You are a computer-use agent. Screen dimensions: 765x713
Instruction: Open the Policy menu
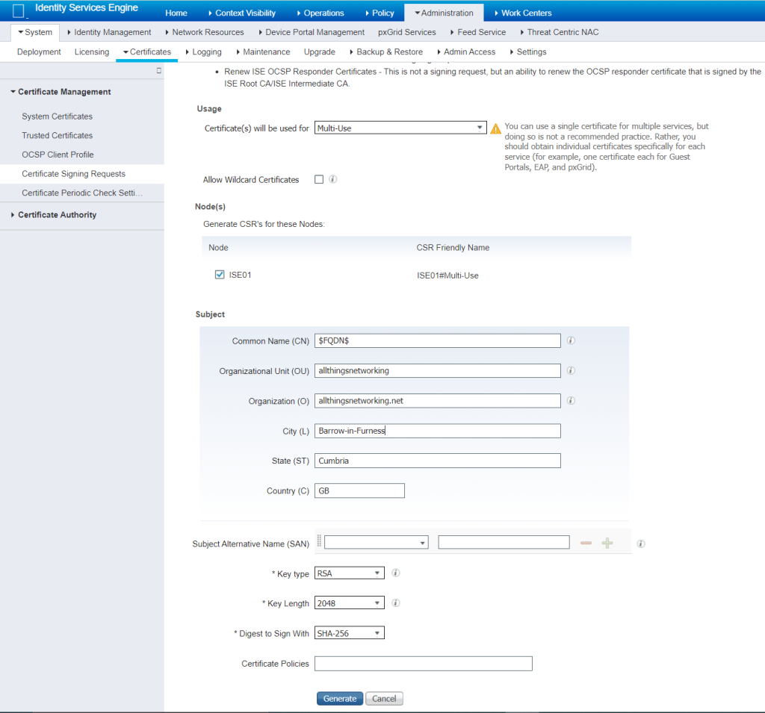tap(380, 13)
